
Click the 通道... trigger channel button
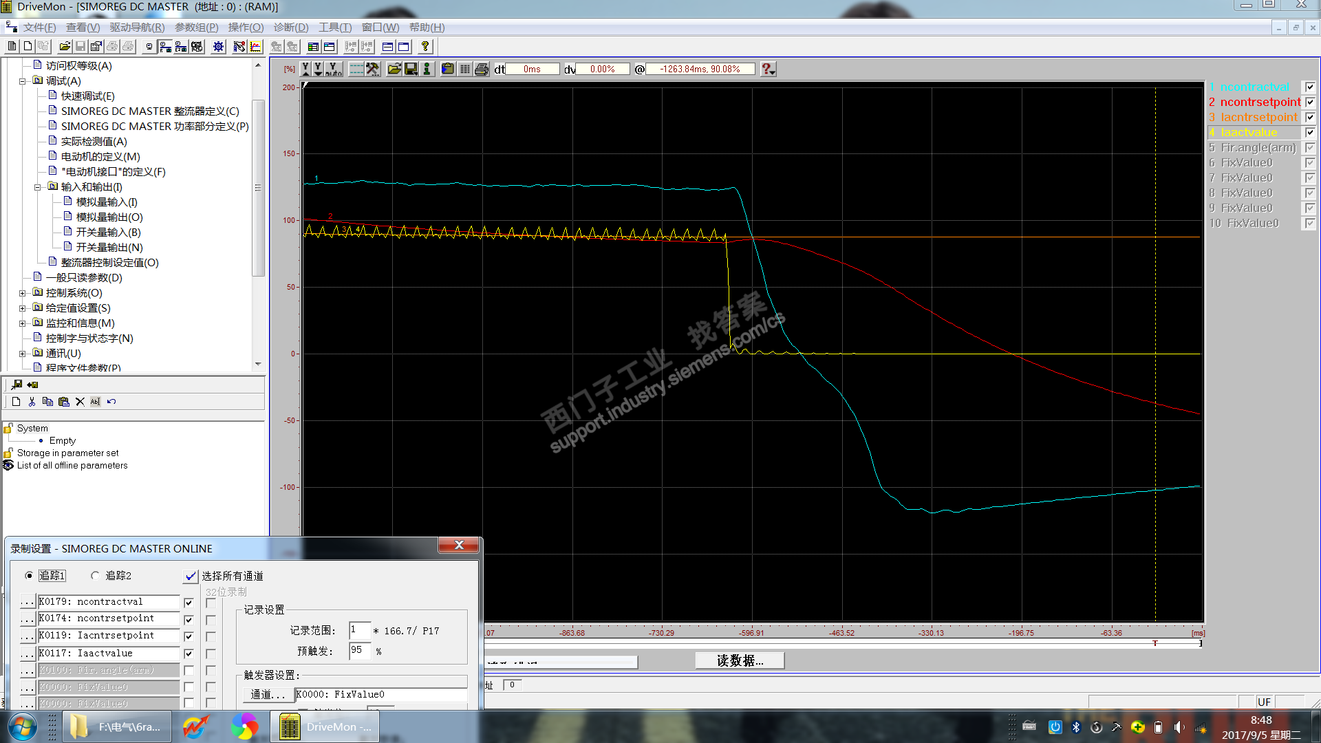coord(268,695)
